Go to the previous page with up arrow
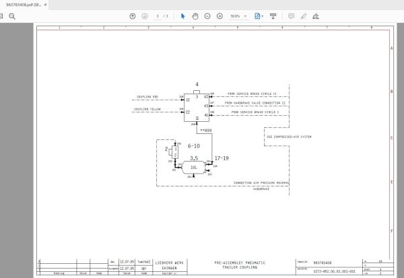 (133, 16)
